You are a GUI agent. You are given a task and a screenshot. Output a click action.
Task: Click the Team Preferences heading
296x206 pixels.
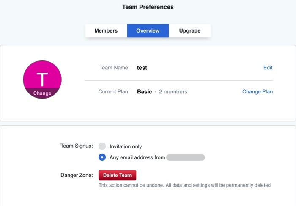pyautogui.click(x=148, y=7)
